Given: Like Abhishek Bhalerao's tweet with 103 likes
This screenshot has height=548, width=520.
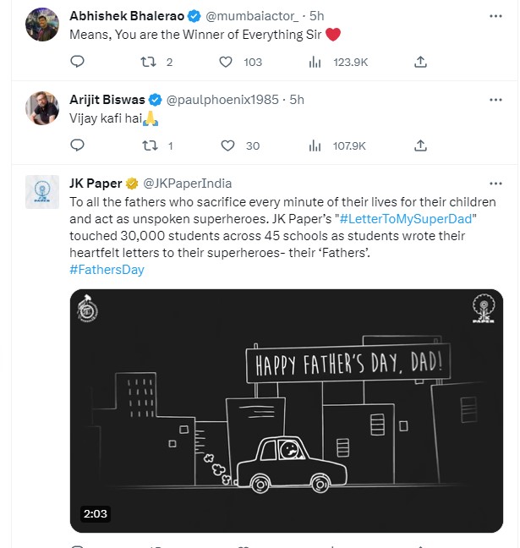Looking at the screenshot, I should click(x=226, y=62).
